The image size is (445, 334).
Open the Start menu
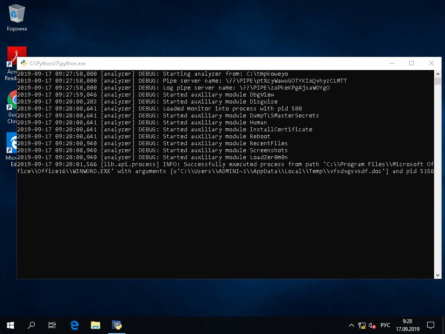(x=10, y=325)
